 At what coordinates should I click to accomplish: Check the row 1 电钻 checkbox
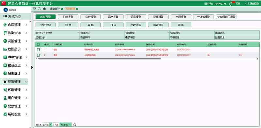tap(38, 50)
